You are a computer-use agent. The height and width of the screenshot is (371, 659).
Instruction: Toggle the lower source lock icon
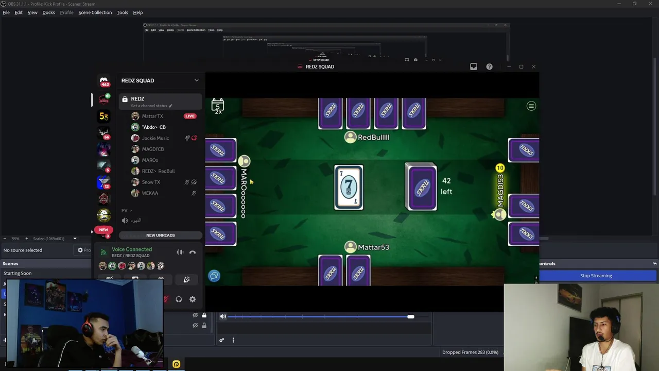coord(204,326)
